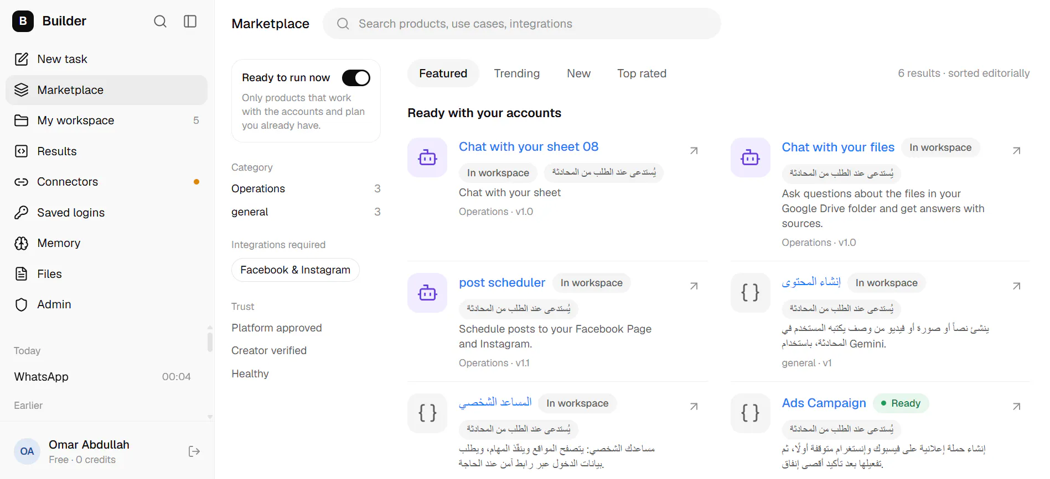Click the robot icon for post scheduler

coord(427,293)
